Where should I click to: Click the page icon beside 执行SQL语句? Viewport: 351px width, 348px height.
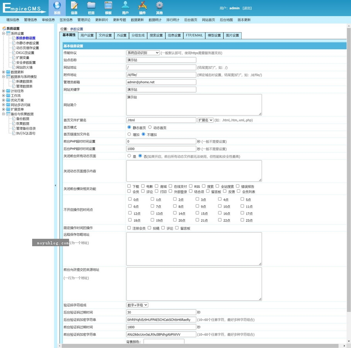point(14,133)
